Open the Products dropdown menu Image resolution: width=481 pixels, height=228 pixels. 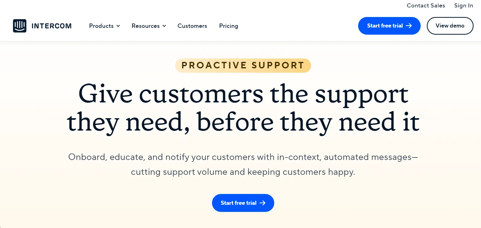(x=102, y=26)
